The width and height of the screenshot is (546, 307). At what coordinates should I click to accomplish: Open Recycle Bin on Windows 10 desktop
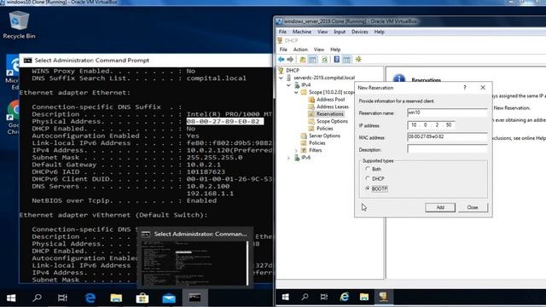pyautogui.click(x=19, y=25)
